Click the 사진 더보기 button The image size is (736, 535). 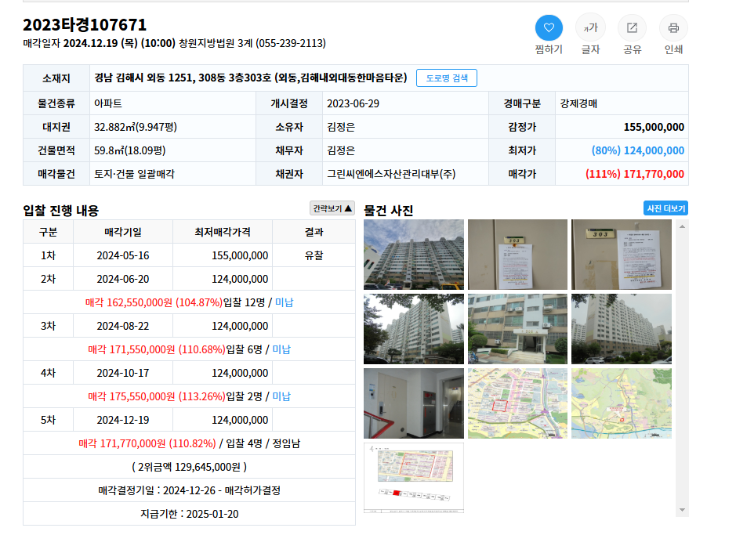(x=665, y=208)
